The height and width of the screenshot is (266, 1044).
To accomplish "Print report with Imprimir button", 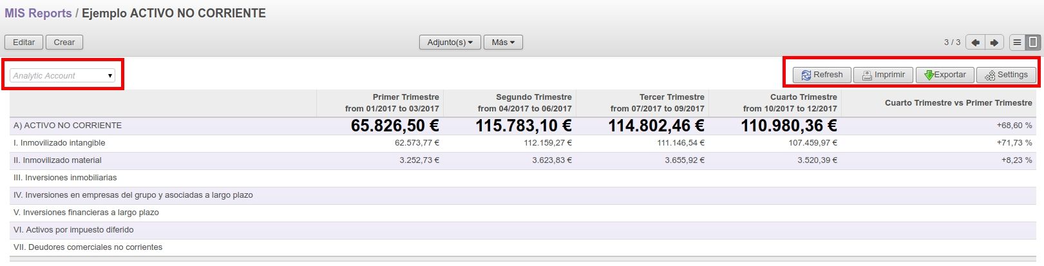I will tap(883, 75).
